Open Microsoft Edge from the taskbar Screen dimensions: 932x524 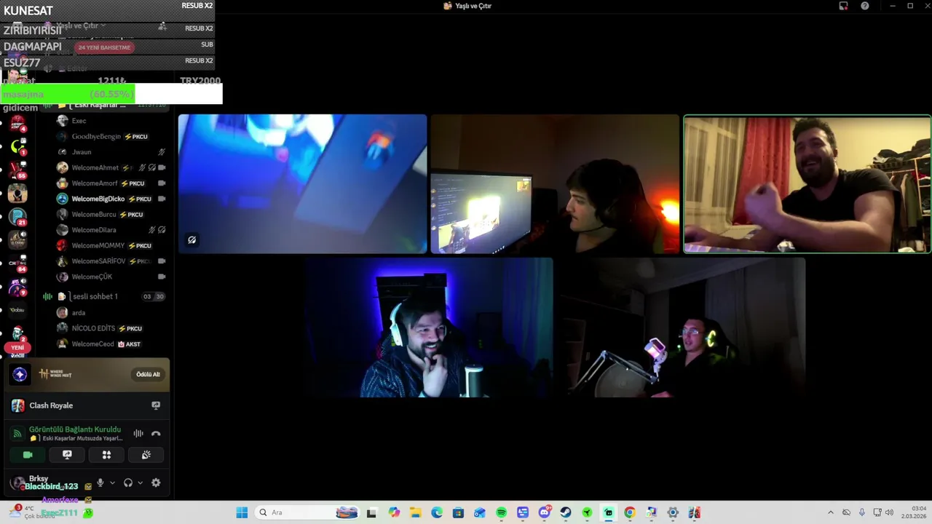click(x=437, y=512)
